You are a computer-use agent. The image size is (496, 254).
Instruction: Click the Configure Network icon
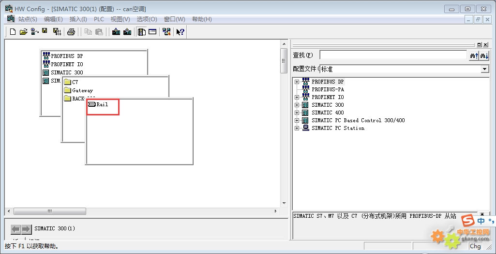coord(166,31)
